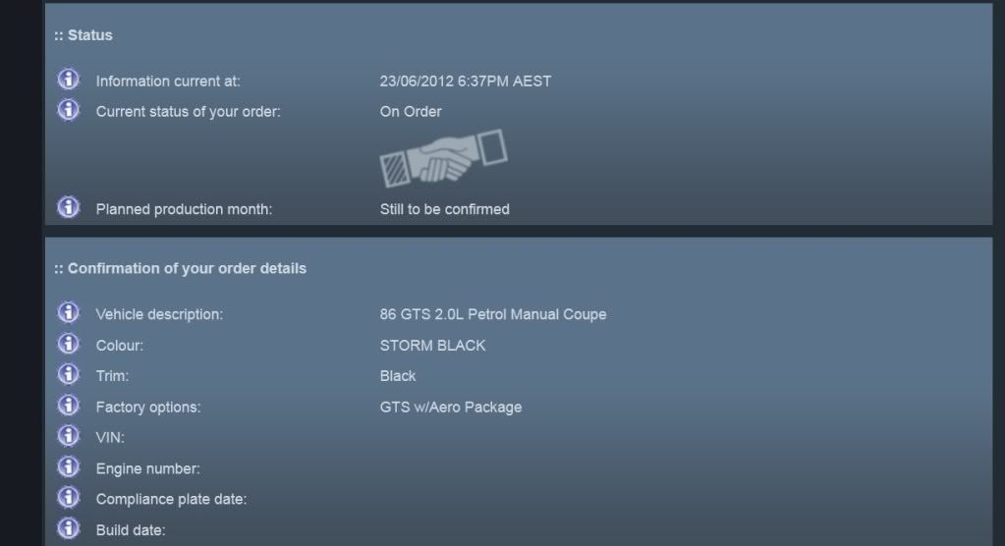Image resolution: width=1005 pixels, height=546 pixels.
Task: Click the "Still to be confirmed" text
Action: (444, 209)
